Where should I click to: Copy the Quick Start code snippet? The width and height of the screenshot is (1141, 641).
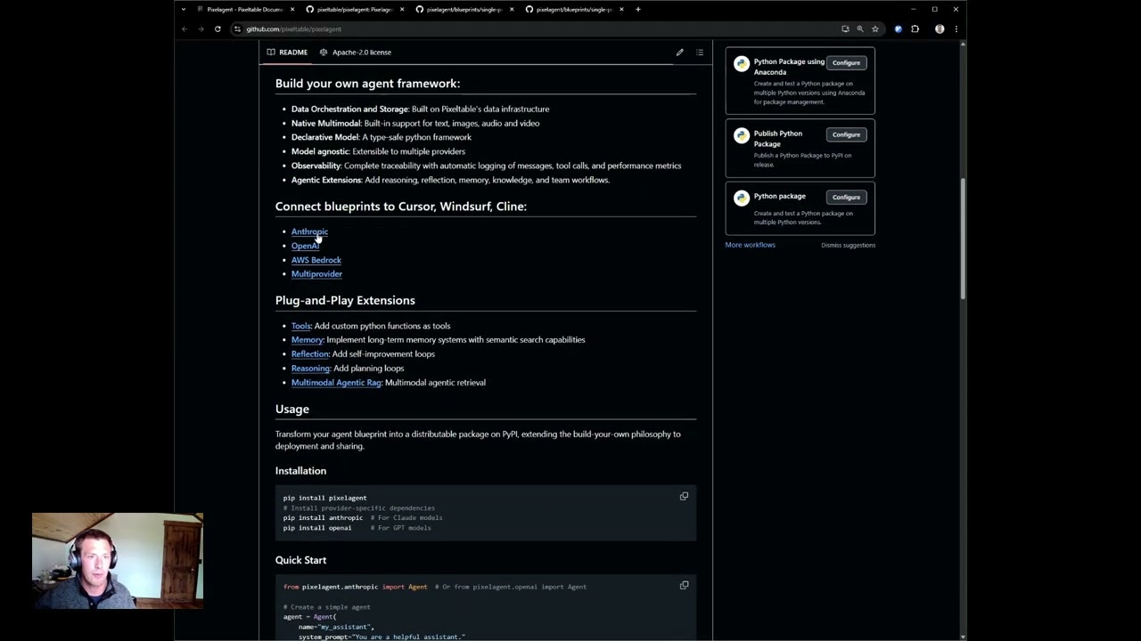coord(684,585)
